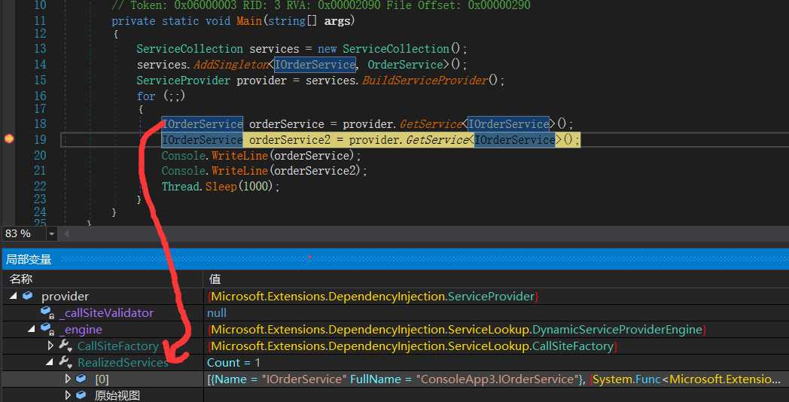Click BuildServiceProvider on line 15
Viewport: 789px width, 402px height.
pyautogui.click(x=425, y=80)
